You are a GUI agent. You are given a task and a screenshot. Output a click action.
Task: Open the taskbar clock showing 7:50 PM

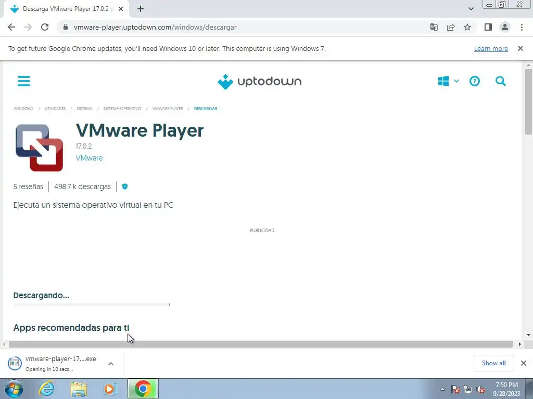pos(506,389)
